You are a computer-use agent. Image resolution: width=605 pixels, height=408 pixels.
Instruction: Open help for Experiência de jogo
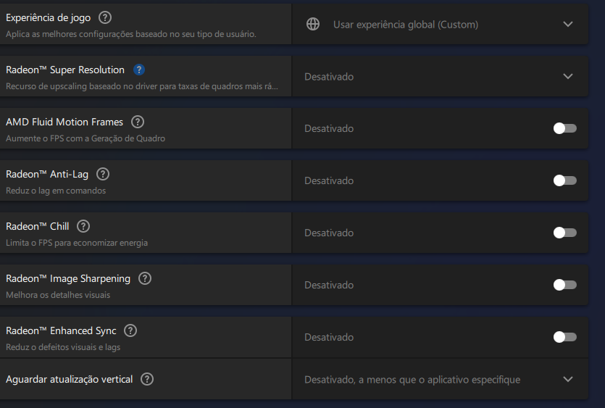coord(105,17)
